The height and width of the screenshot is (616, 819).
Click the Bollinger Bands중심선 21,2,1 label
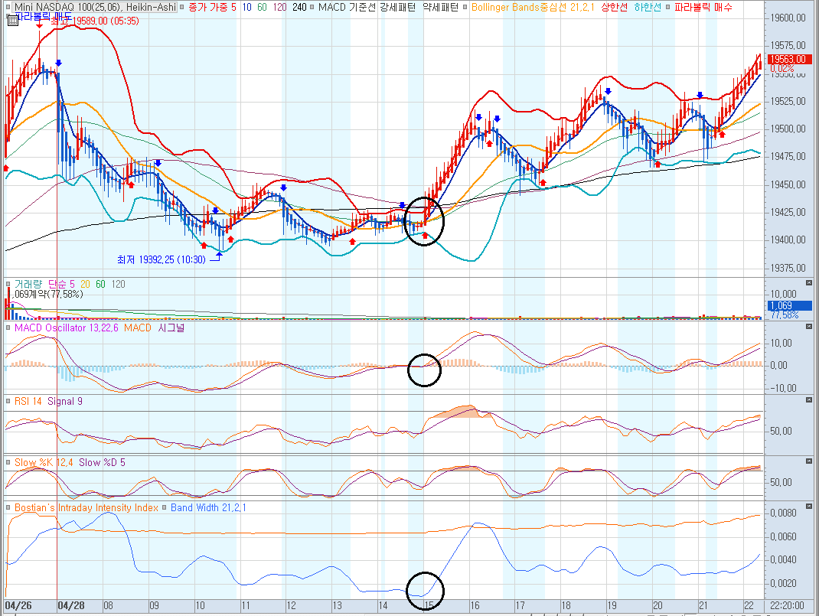533,8
